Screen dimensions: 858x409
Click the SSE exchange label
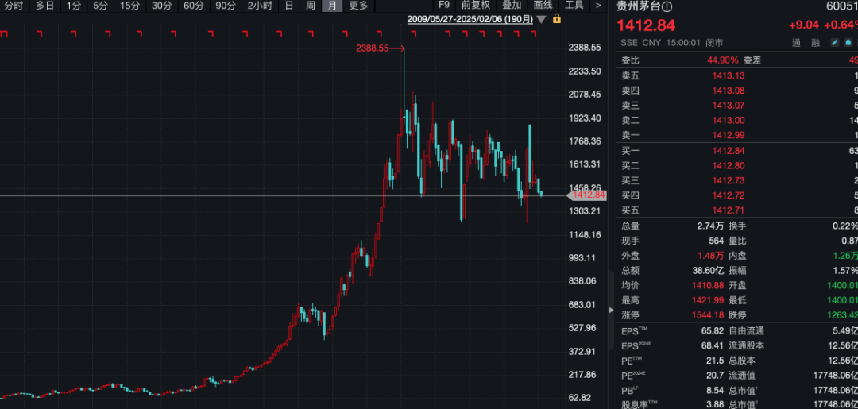click(629, 43)
